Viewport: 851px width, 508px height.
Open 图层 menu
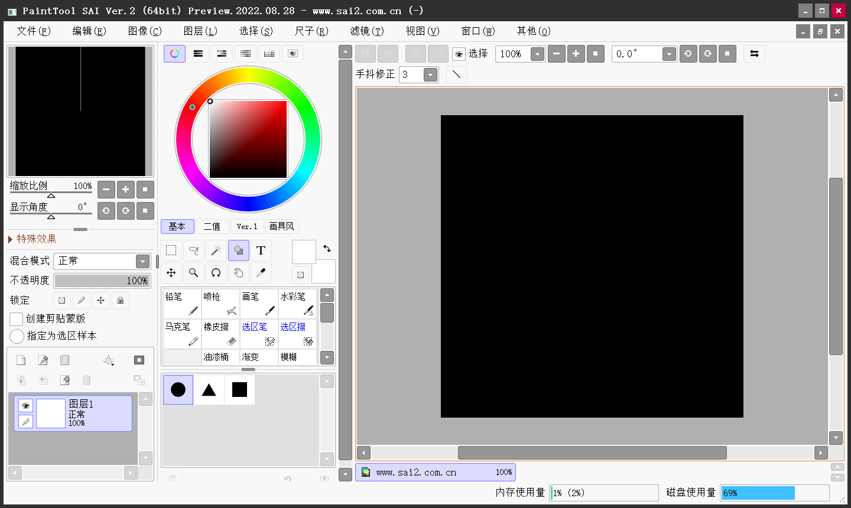[200, 31]
